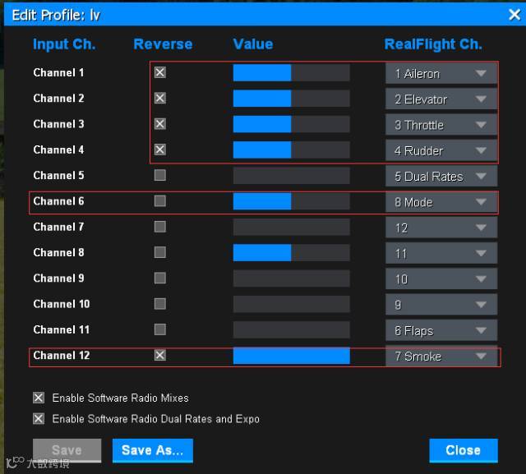
Task: Tick Reverse checkbox for Channel 9
Action: click(160, 278)
